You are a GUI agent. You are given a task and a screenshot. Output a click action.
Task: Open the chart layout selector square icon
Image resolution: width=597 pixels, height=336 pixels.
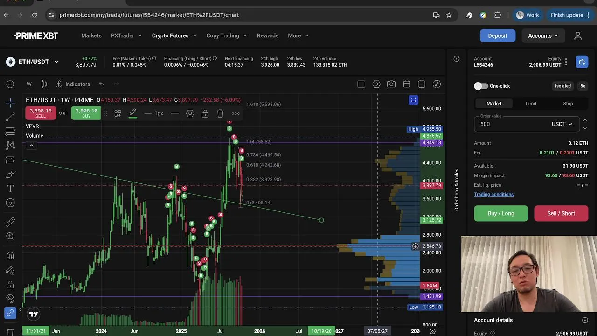(361, 84)
